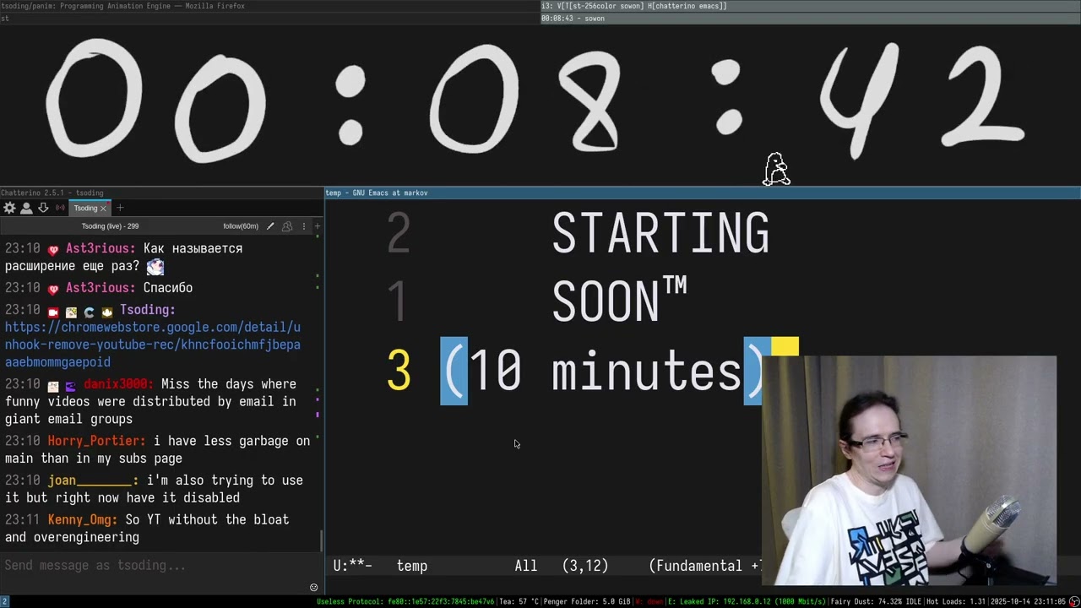Open the viewer list icon
Screen dimensions: 1081x608
click(287, 226)
